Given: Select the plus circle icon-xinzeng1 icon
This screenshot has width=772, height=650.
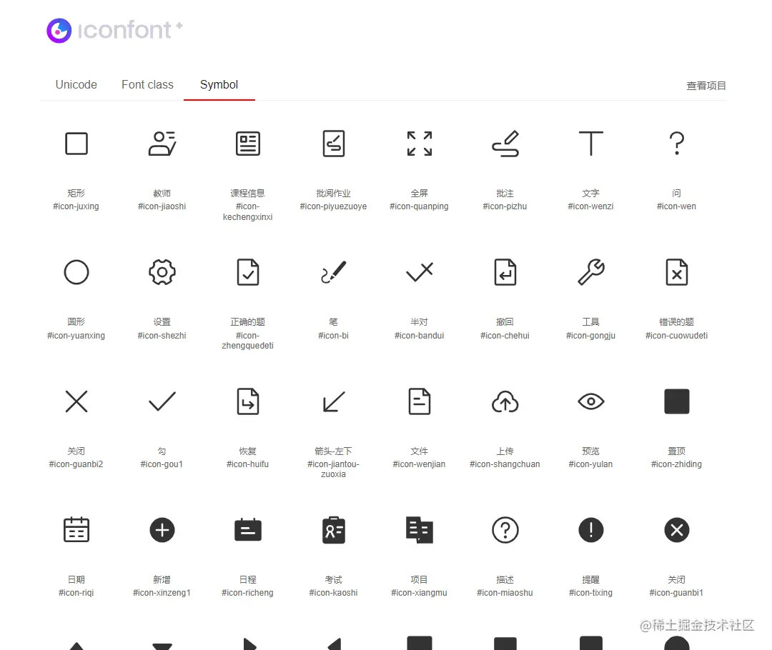Looking at the screenshot, I should (162, 530).
